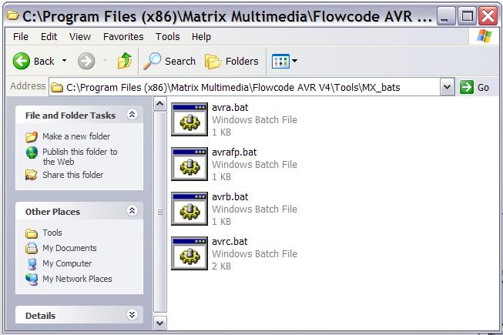The width and height of the screenshot is (503, 335).
Task: Click the title bar folder icon
Action: coord(12,15)
